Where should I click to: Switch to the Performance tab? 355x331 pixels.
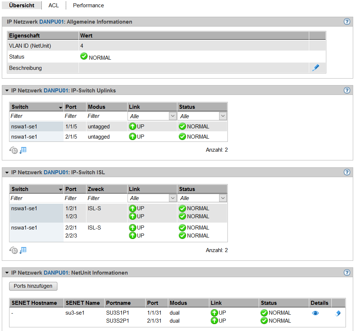tap(88, 5)
